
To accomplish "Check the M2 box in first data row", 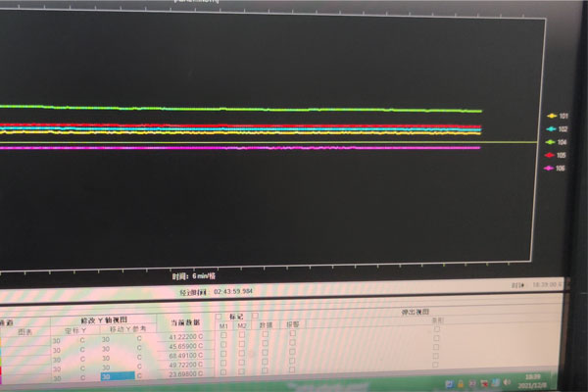I will point(242,336).
